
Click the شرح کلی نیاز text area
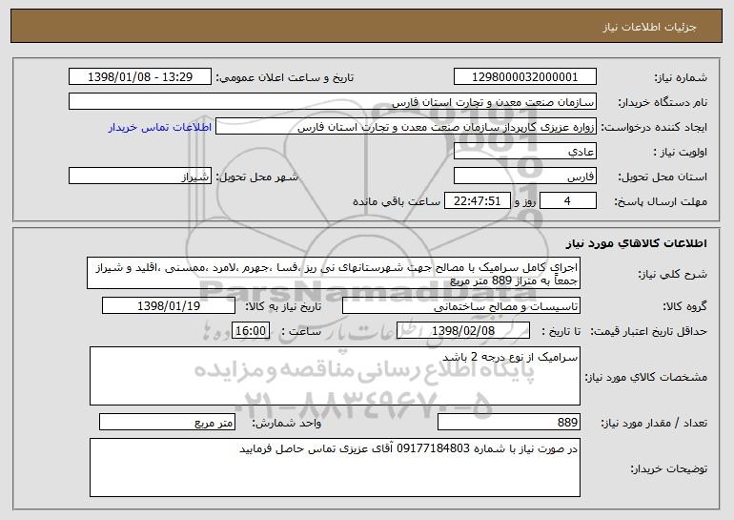pyautogui.click(x=334, y=273)
